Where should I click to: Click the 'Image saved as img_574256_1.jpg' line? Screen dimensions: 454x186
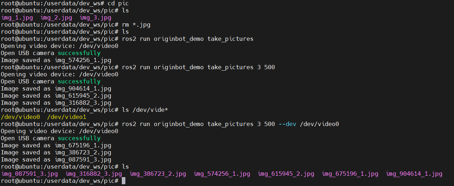pos(56,60)
